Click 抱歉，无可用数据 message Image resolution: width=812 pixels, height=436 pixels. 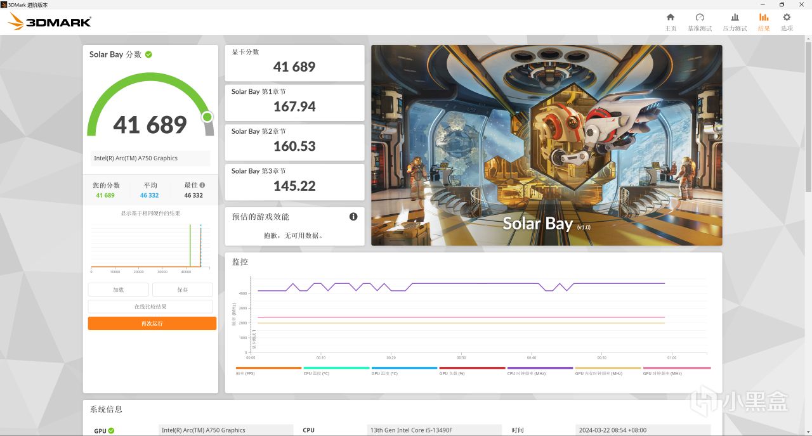click(x=294, y=236)
